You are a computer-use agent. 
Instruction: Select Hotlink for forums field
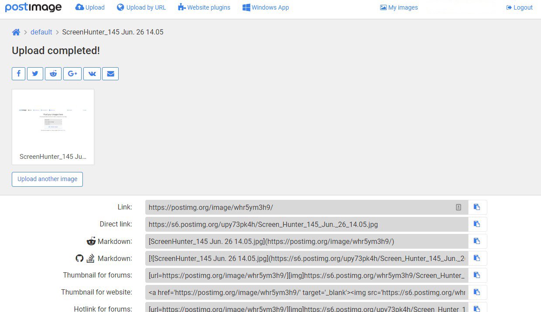(307, 308)
